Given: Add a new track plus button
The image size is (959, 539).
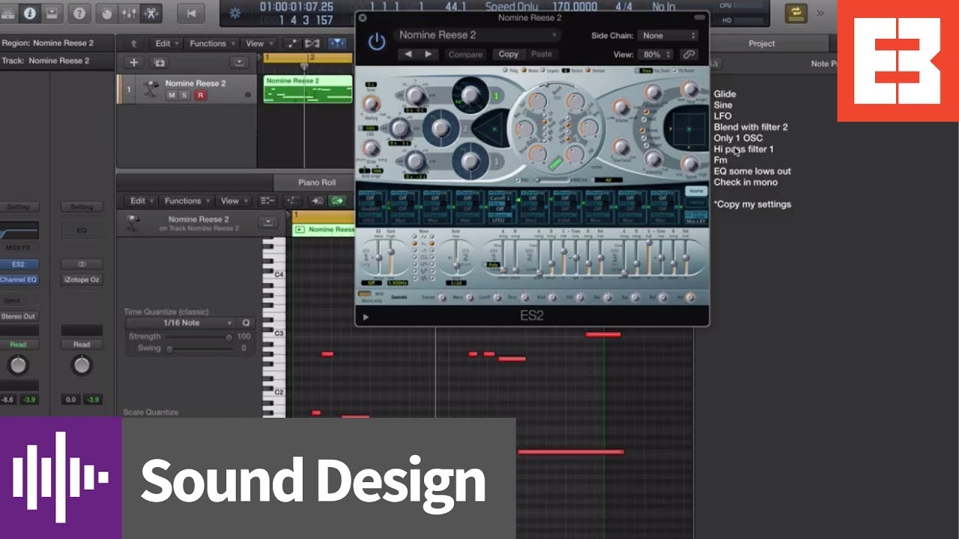Looking at the screenshot, I should [134, 63].
